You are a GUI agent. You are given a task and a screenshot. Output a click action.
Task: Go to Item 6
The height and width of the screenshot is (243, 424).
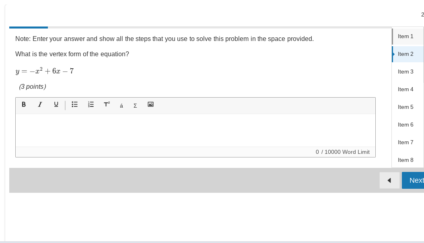(405, 125)
